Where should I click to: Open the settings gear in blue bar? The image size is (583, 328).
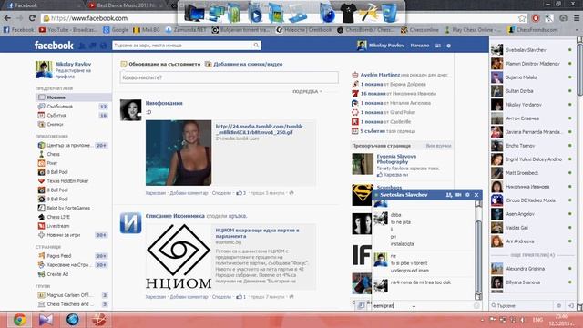coord(449,46)
